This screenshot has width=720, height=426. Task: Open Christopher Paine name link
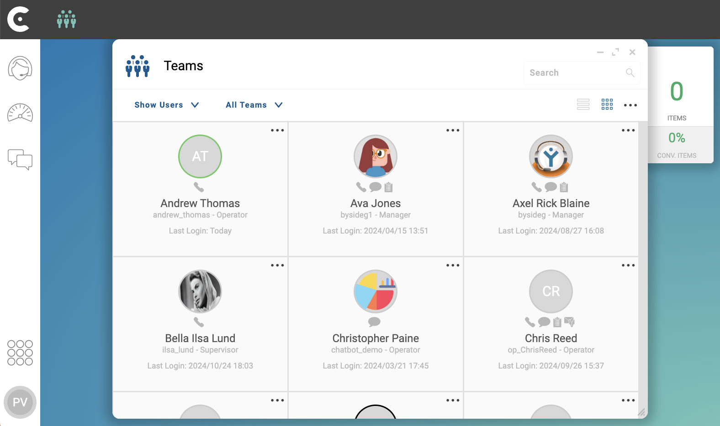[x=376, y=338]
